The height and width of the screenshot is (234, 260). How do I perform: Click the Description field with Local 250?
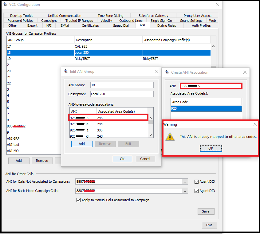pyautogui.click(x=122, y=94)
